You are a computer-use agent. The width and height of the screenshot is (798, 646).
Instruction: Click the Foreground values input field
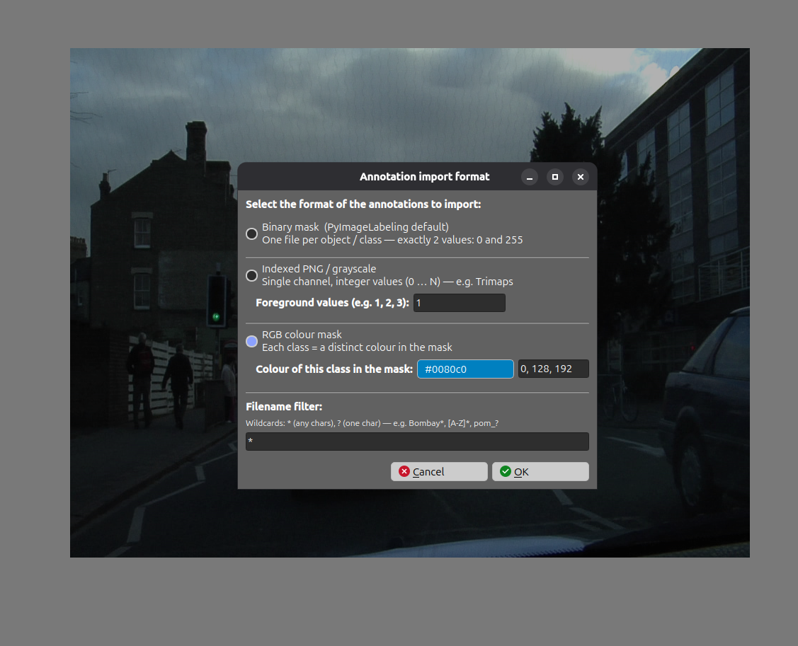(x=459, y=303)
